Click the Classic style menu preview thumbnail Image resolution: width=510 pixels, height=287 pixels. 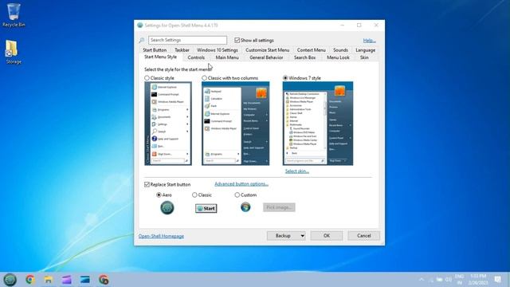(168, 124)
